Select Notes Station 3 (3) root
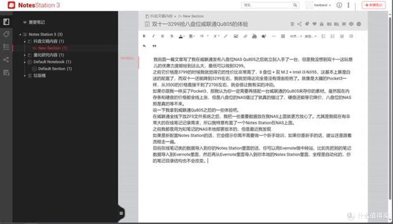393x224 pixels. [45, 34]
